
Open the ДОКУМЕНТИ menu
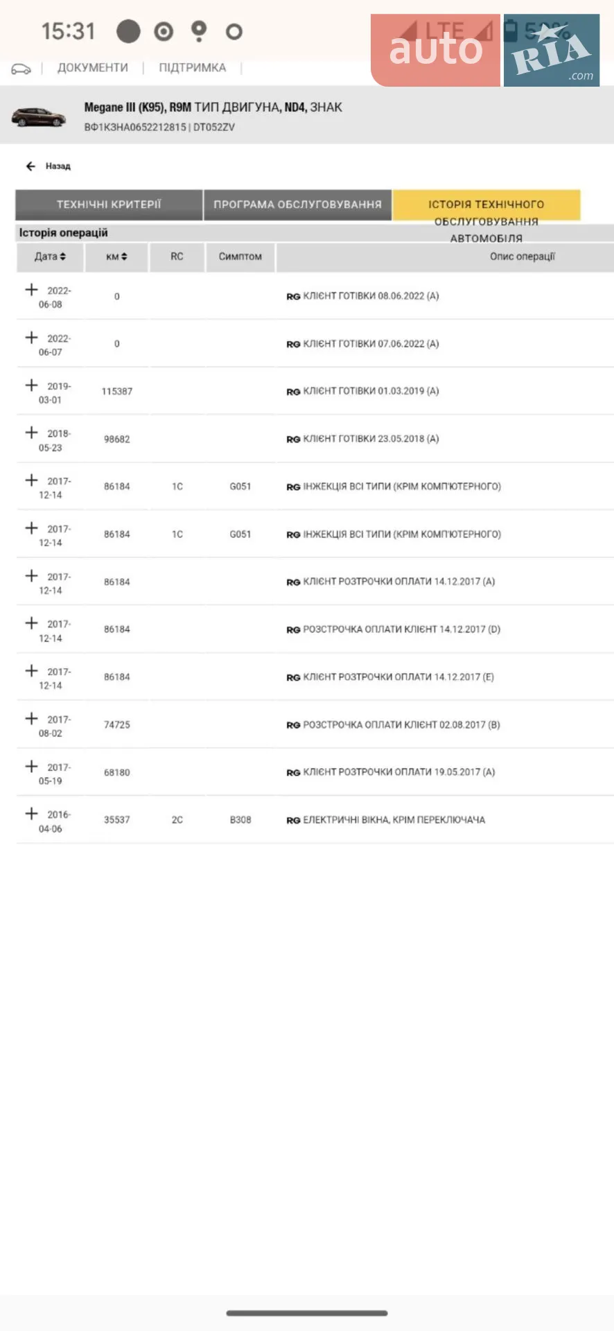tap(93, 67)
